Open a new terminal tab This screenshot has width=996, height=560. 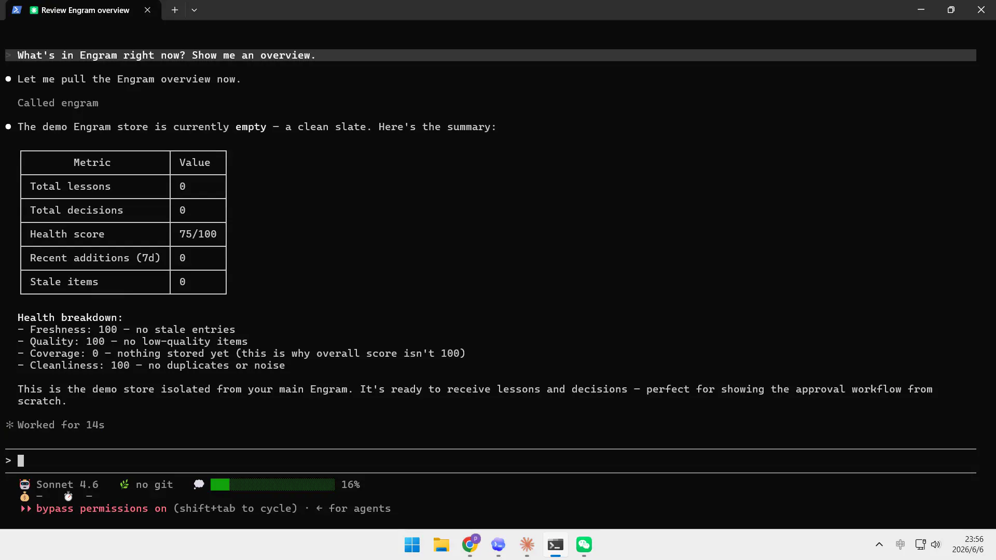point(175,10)
